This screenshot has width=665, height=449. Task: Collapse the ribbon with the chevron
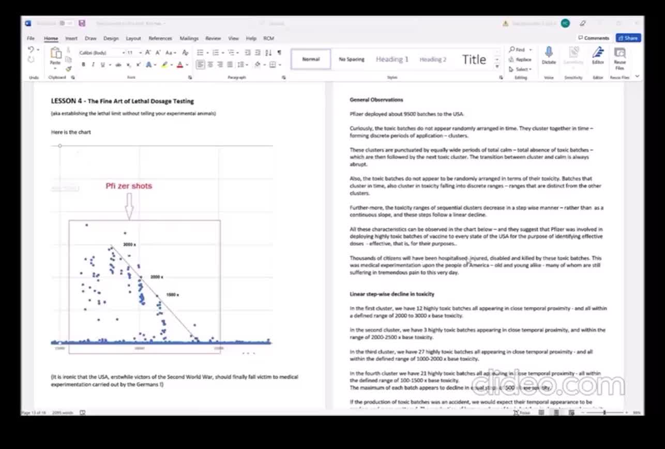click(x=637, y=77)
